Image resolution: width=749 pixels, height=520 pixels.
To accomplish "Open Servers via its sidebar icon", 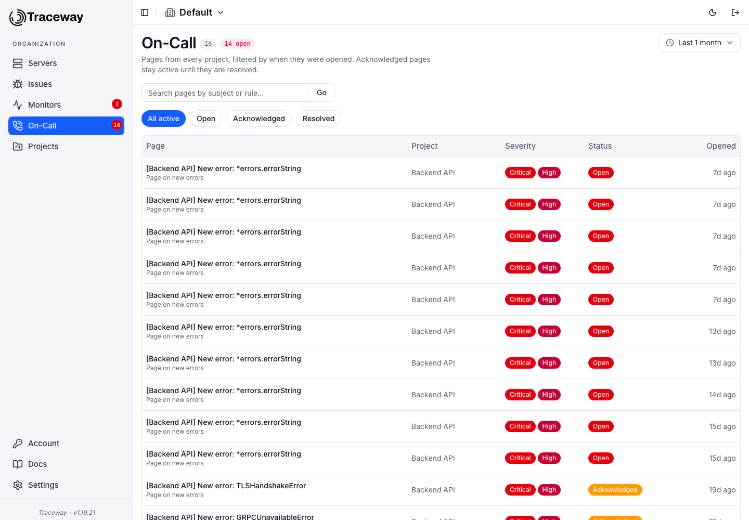I will click(x=18, y=63).
